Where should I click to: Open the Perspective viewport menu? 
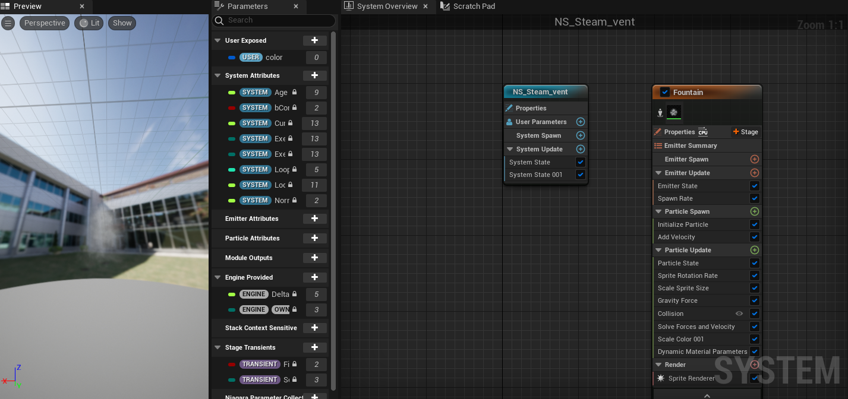click(x=45, y=23)
